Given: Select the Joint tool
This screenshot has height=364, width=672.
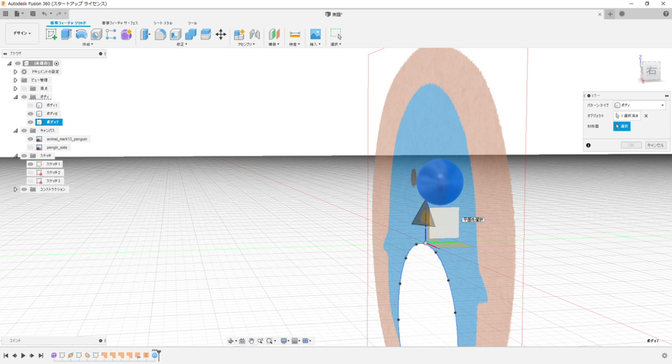Looking at the screenshot, I should 255,34.
